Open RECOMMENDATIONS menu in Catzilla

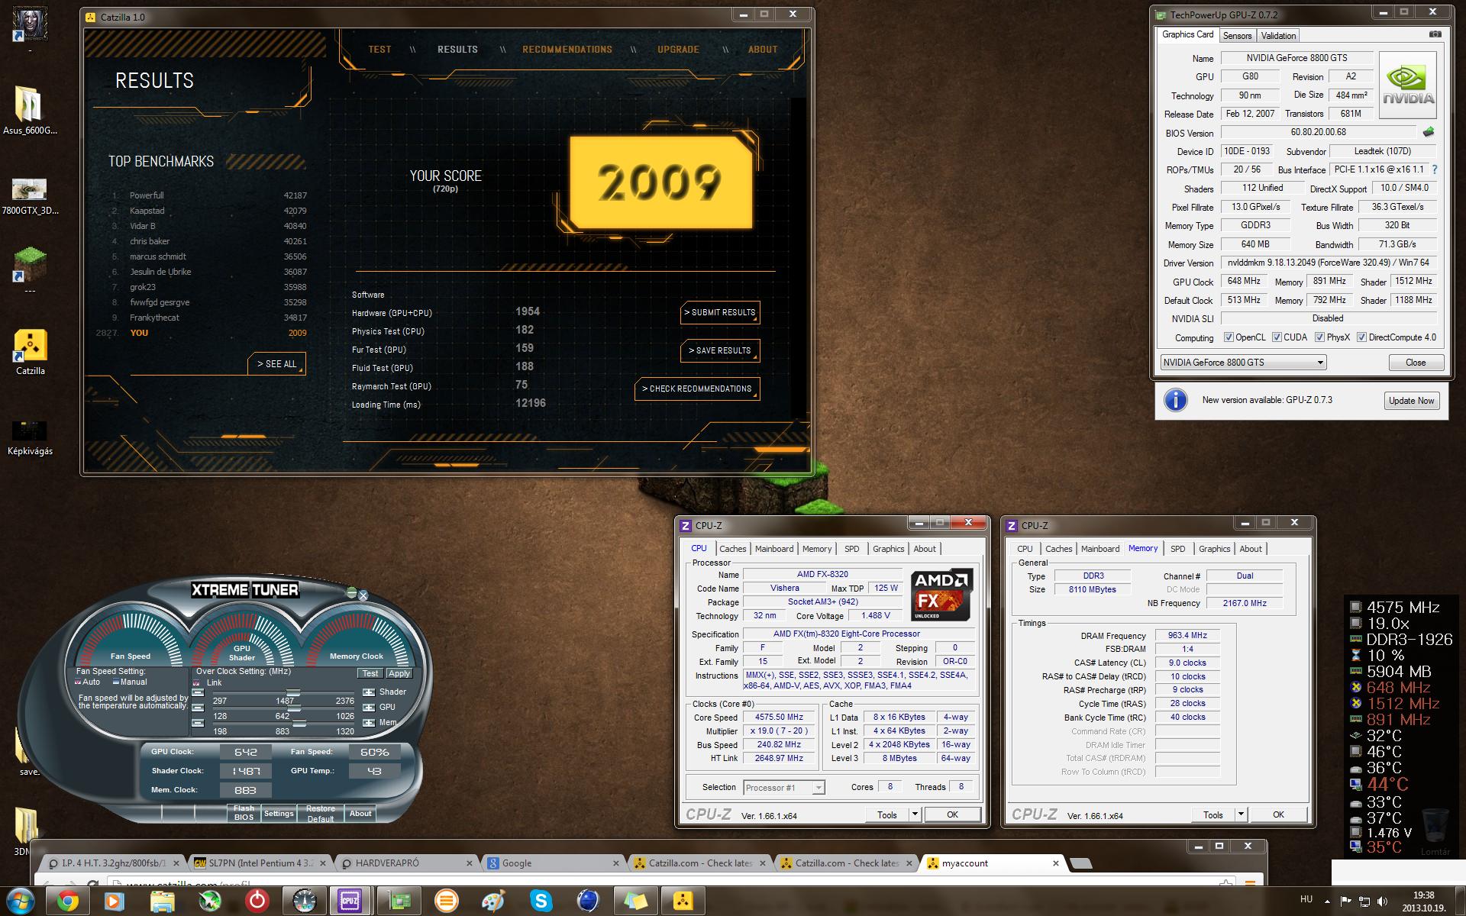click(567, 50)
